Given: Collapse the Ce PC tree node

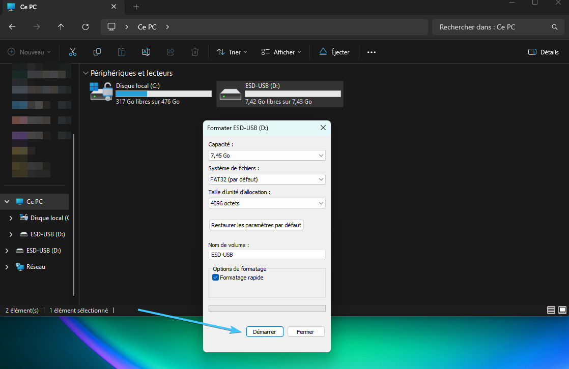Looking at the screenshot, I should (x=7, y=202).
